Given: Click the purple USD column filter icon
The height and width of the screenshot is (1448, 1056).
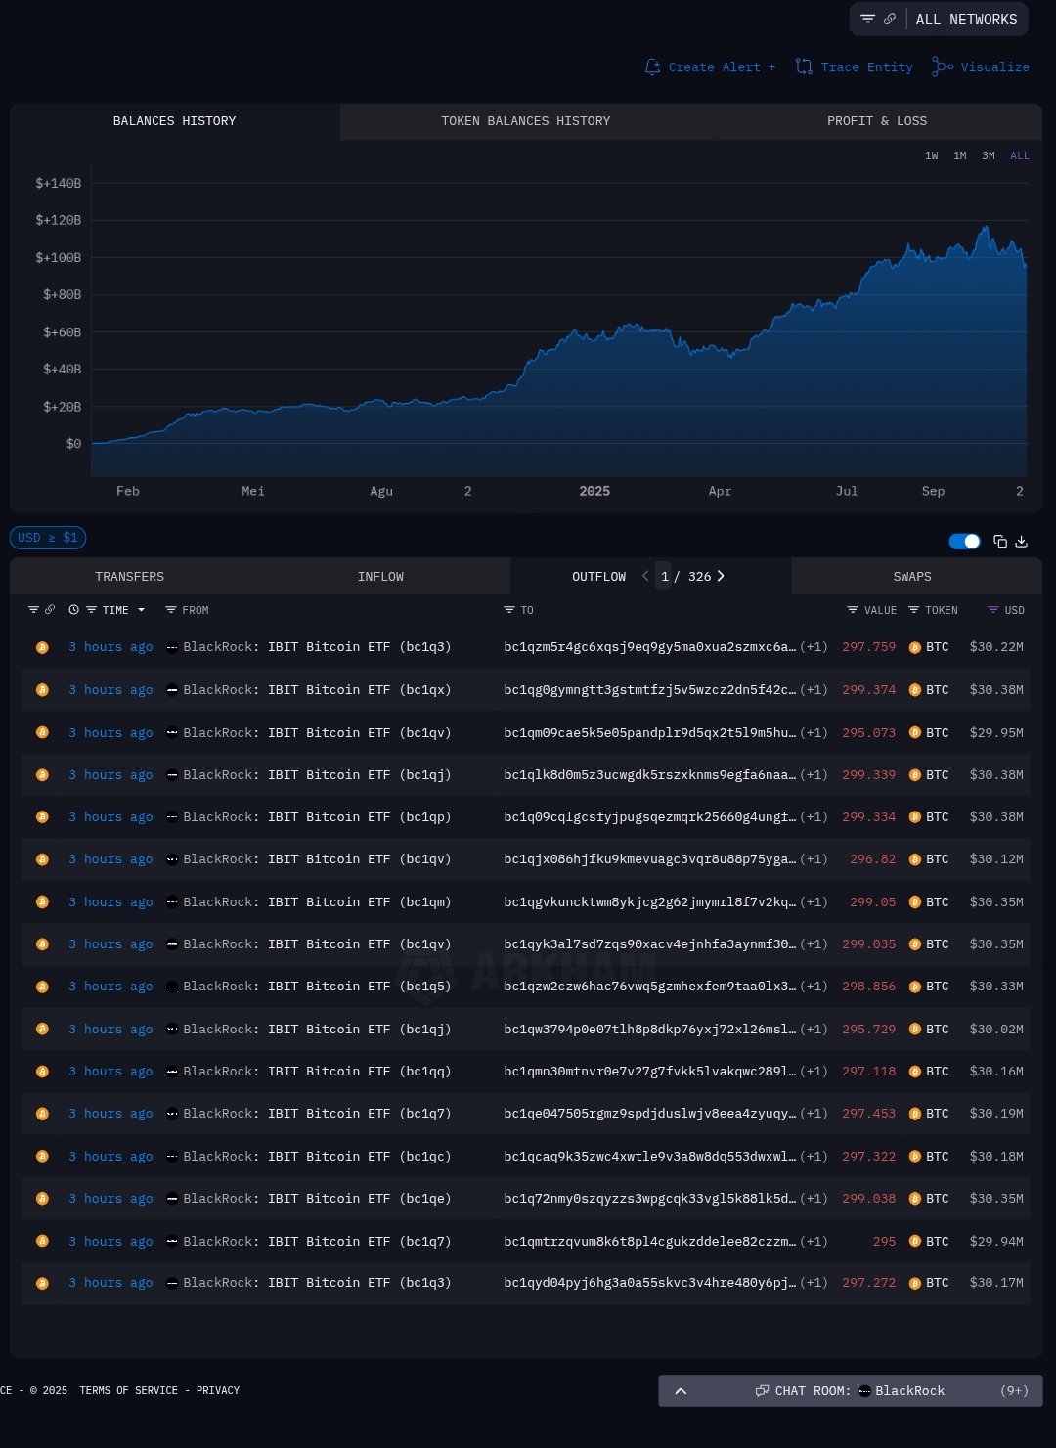Looking at the screenshot, I should point(993,610).
